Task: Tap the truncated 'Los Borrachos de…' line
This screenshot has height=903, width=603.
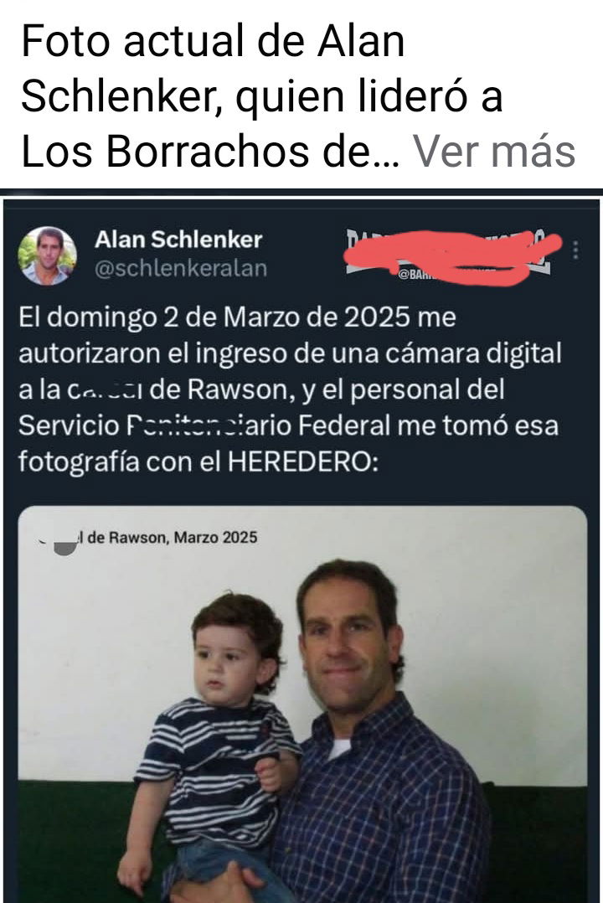Action: (x=210, y=152)
